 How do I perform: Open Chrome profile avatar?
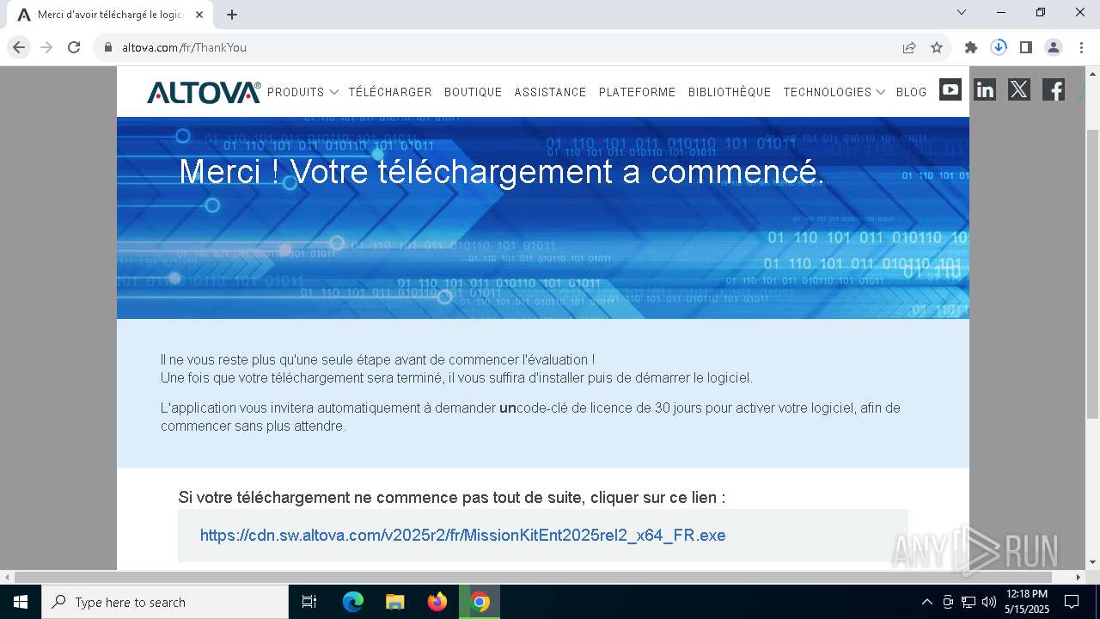tap(1054, 47)
